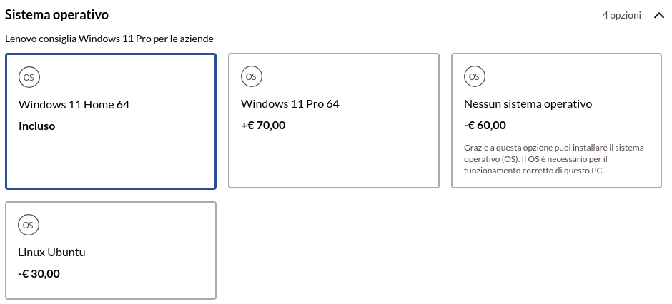Click the OS icon on Nessun sistema operativo card
The width and height of the screenshot is (672, 304).
pos(475,76)
